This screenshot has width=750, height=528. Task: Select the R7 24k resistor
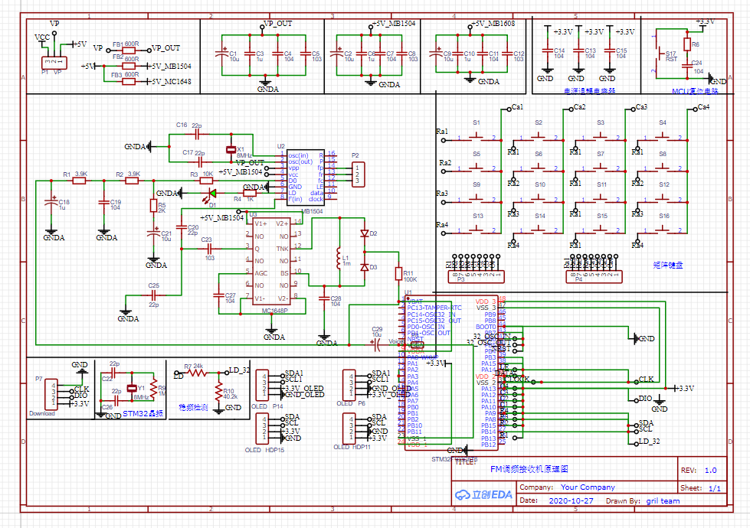198,373
